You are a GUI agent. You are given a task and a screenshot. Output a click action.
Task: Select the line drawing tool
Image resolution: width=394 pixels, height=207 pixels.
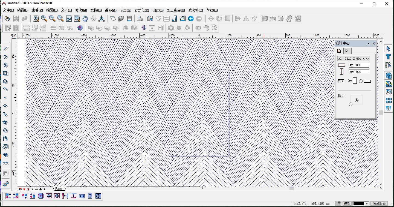pos(5,49)
